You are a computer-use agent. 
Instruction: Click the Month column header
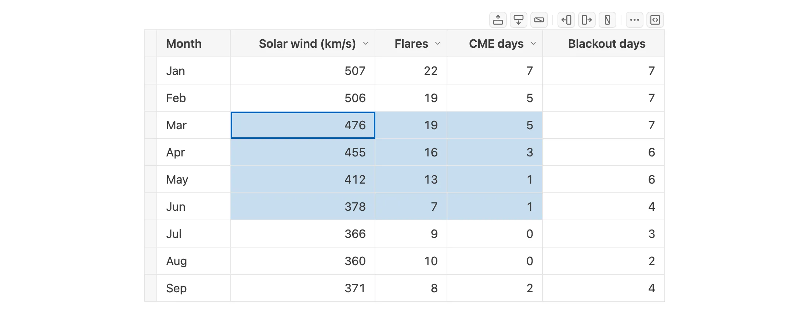pyautogui.click(x=194, y=44)
